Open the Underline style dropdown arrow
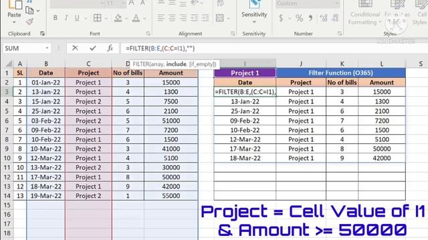Image resolution: width=428 pixels, height=240 pixels. [86, 19]
